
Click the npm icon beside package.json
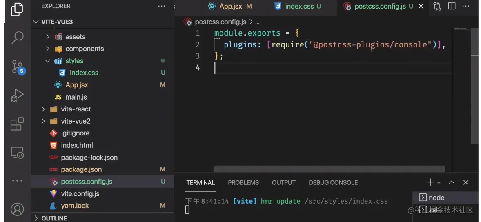click(53, 169)
